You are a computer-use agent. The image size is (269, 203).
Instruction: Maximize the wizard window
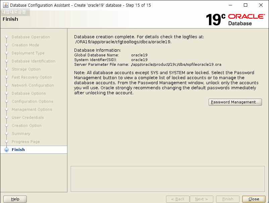(x=246, y=5)
